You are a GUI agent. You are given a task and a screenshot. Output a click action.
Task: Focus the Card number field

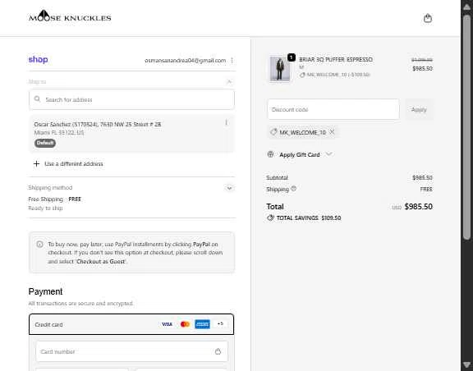click(132, 351)
